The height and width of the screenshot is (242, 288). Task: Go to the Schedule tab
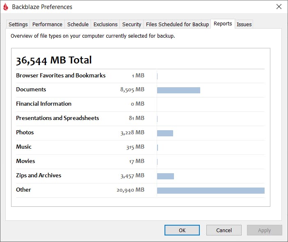tap(78, 24)
